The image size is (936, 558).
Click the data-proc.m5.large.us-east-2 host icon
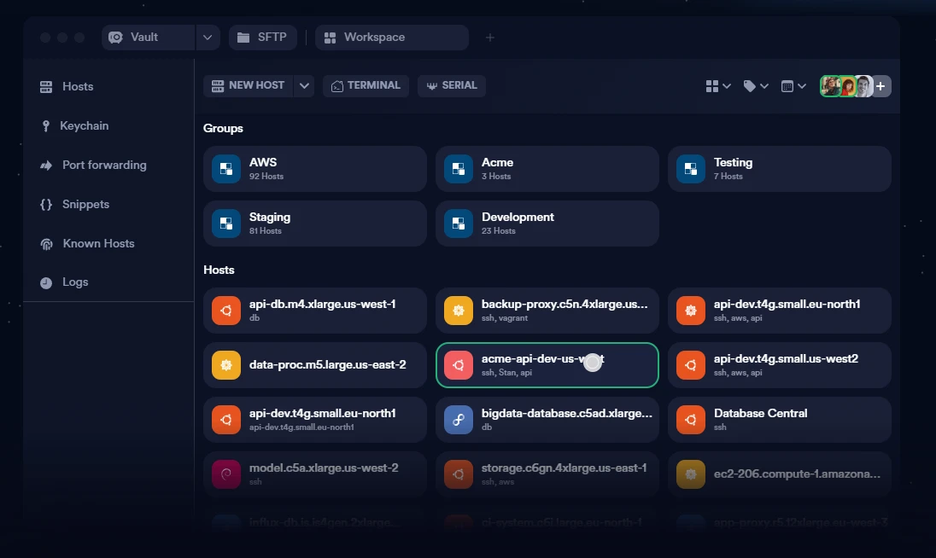pyautogui.click(x=226, y=365)
